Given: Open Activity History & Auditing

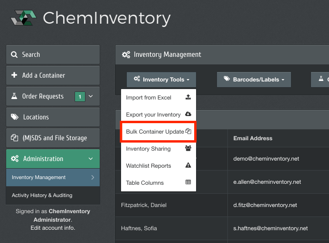Looking at the screenshot, I should (x=53, y=195).
